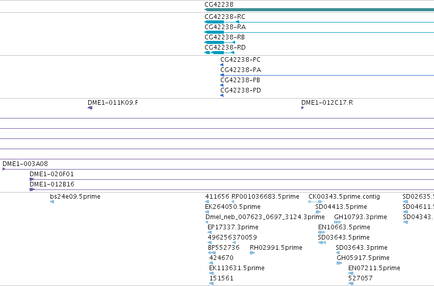Choose the truncated SD02635 EST label
434x286 pixels.
pos(418,197)
